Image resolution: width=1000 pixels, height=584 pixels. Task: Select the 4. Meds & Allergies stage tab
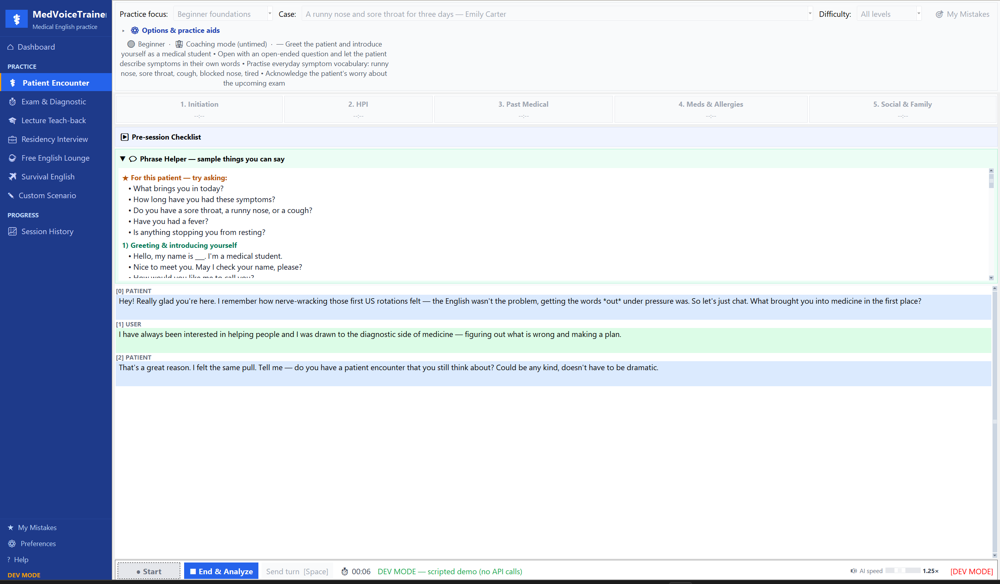(x=711, y=109)
